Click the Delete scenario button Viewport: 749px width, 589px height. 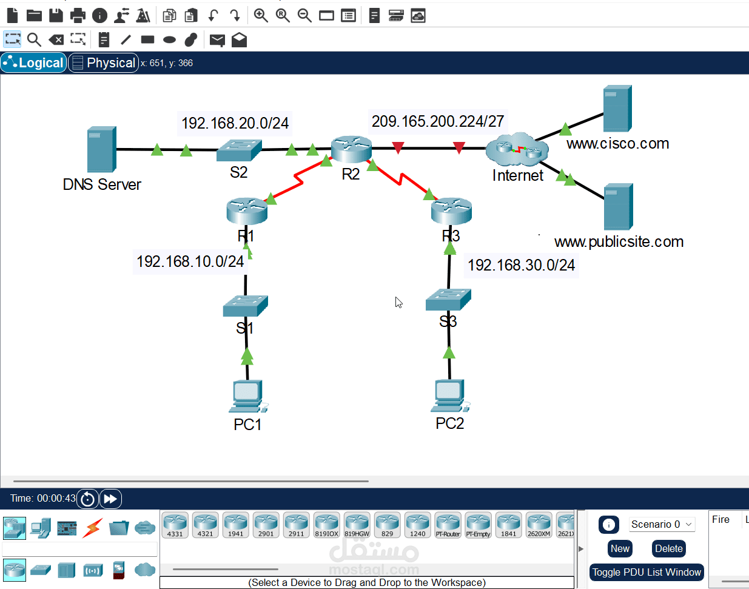[x=669, y=548]
